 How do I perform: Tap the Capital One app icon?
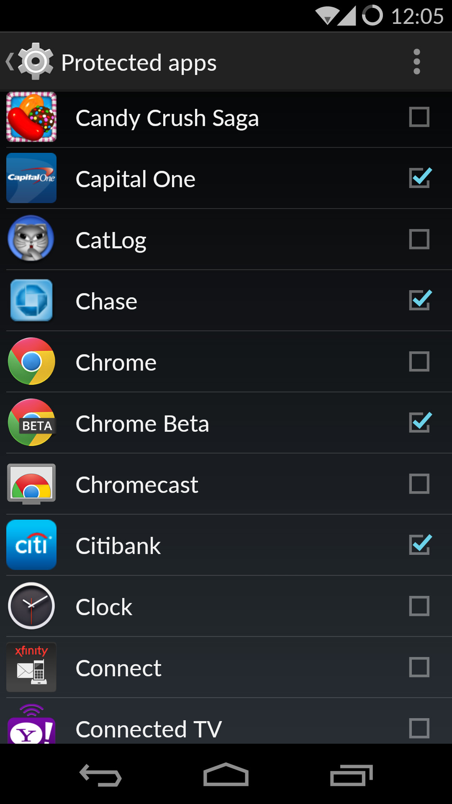[x=31, y=178]
